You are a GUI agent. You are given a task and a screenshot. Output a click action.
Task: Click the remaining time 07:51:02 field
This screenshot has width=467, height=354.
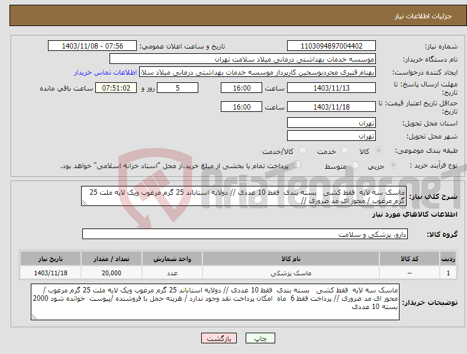tap(116, 88)
